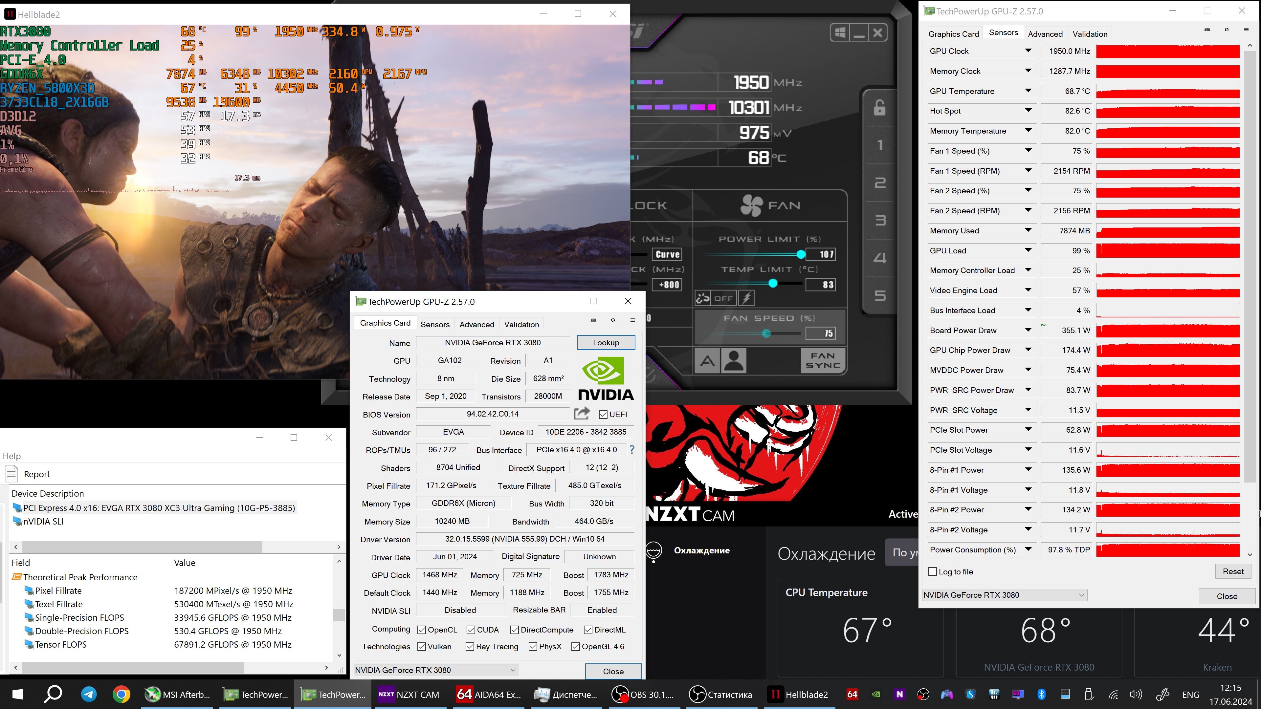Click the Afterburner lock profile icon
The image size is (1261, 709).
[880, 108]
